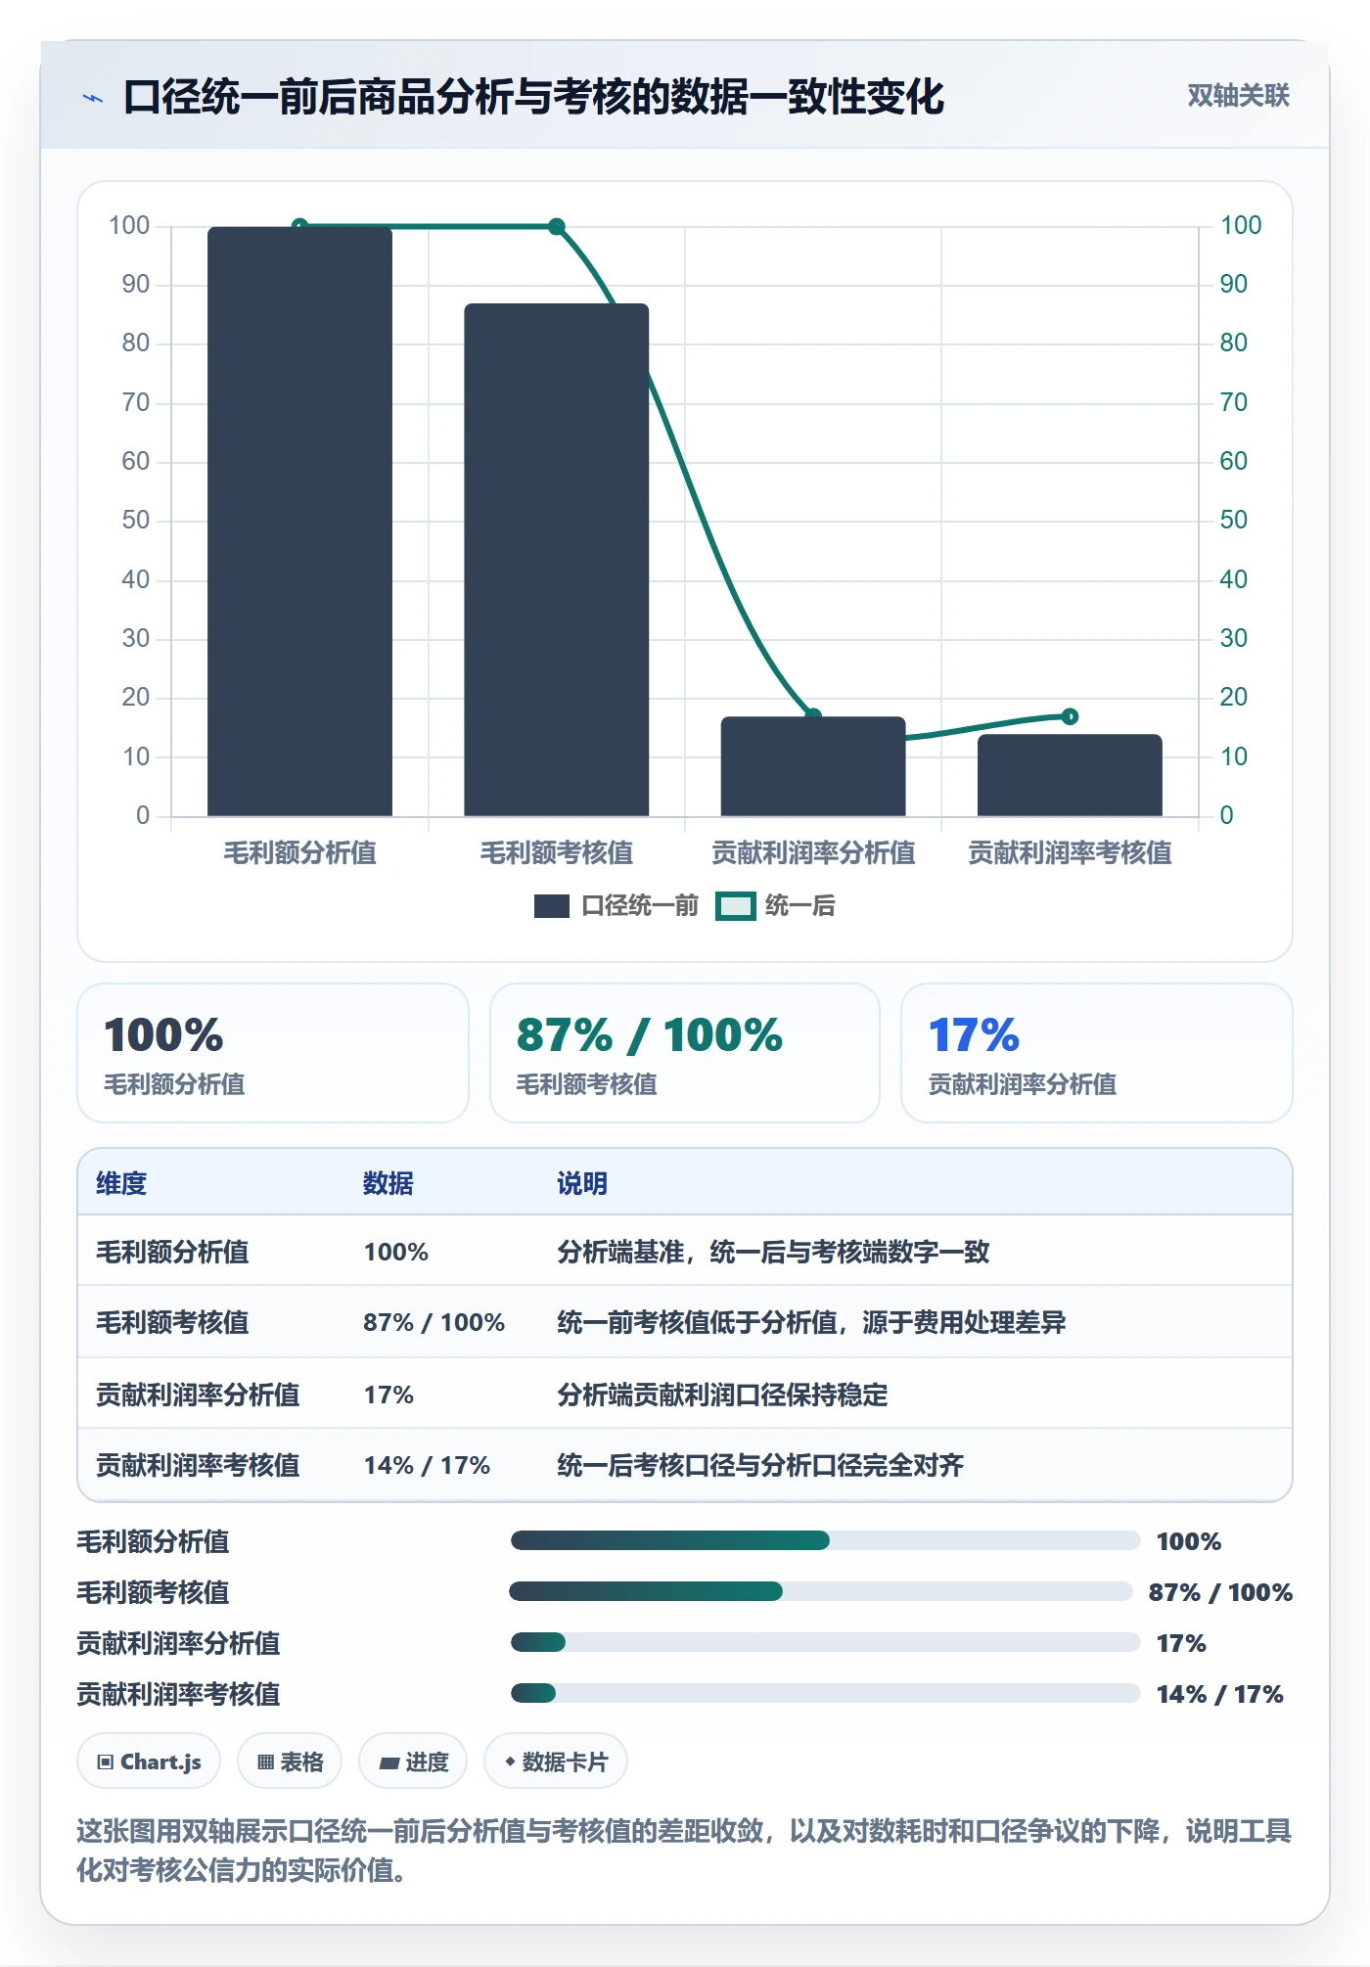The width and height of the screenshot is (1370, 1967).
Task: Click the Chart.js tag chip
Action: coord(149,1761)
